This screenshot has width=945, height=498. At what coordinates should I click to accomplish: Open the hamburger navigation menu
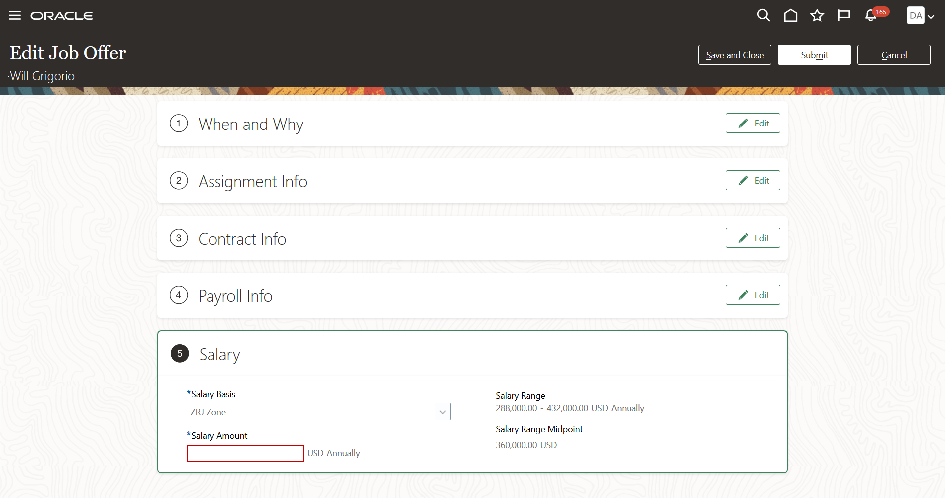[15, 16]
